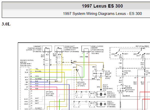This screenshot has height=110, width=150.
Task: Click the camshaft sensor coil symbol box
Action: point(47,49)
